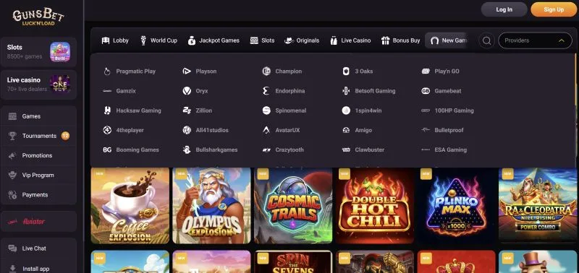Screen dimensions: 579x273
Task: Open the Slots 8500+ games card
Action: [38, 52]
